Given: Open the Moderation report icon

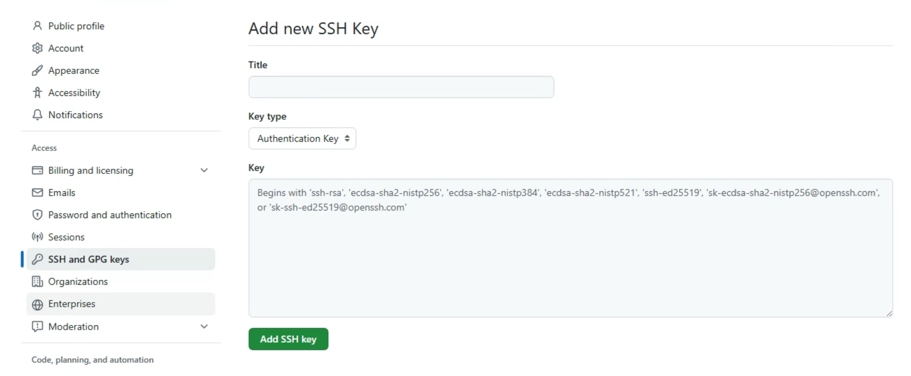Looking at the screenshot, I should (37, 327).
